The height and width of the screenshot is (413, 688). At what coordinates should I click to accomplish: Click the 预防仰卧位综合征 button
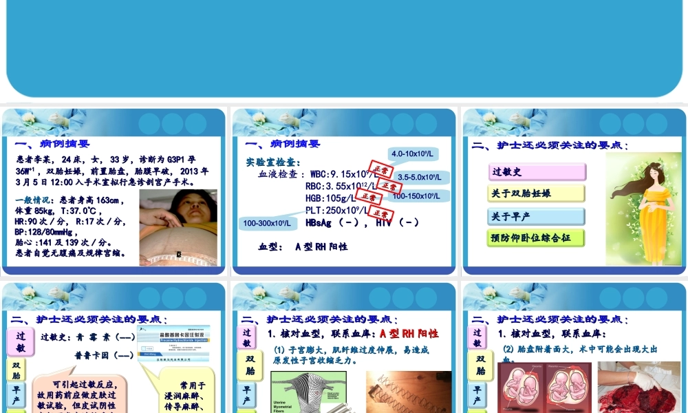pyautogui.click(x=536, y=237)
